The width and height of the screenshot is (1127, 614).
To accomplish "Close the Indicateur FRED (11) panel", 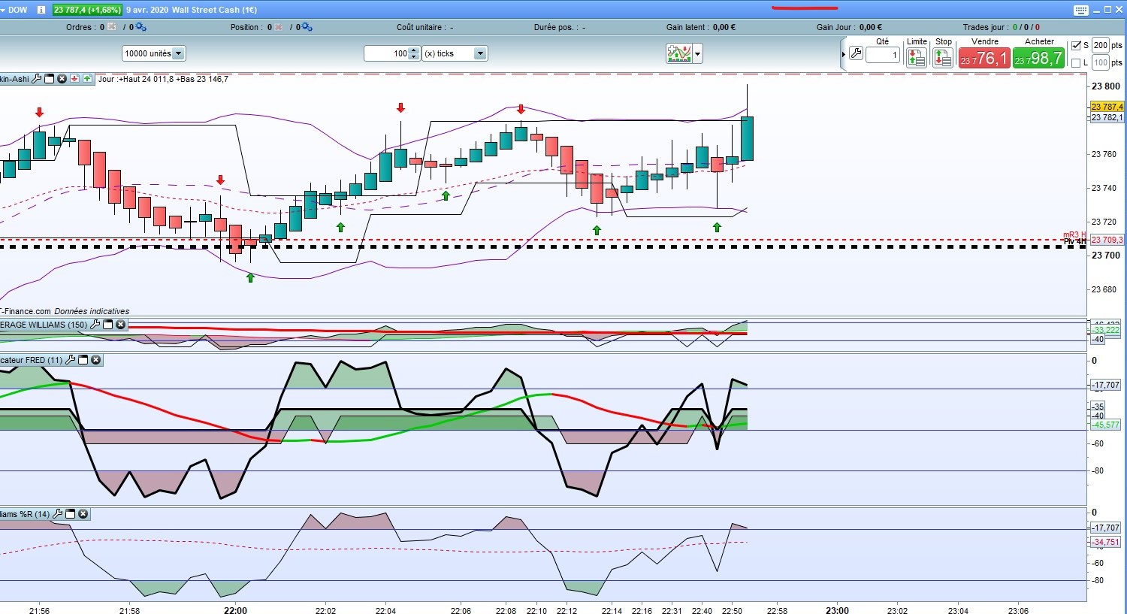I will pyautogui.click(x=95, y=360).
